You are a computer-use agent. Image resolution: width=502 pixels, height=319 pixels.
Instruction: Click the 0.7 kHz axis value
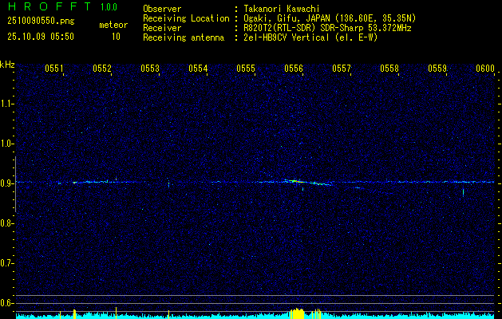click(x=6, y=263)
